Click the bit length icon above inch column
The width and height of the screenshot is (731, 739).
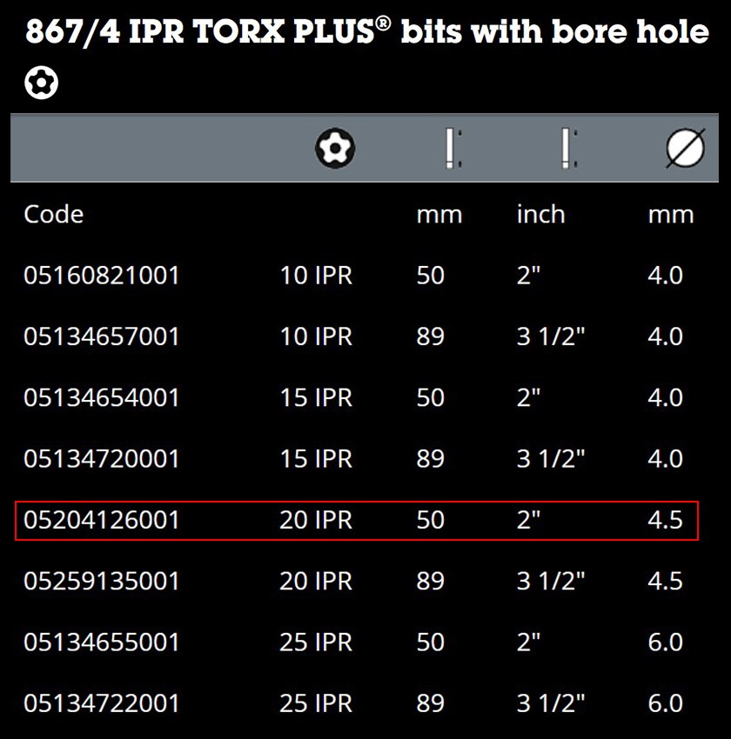[x=569, y=148]
